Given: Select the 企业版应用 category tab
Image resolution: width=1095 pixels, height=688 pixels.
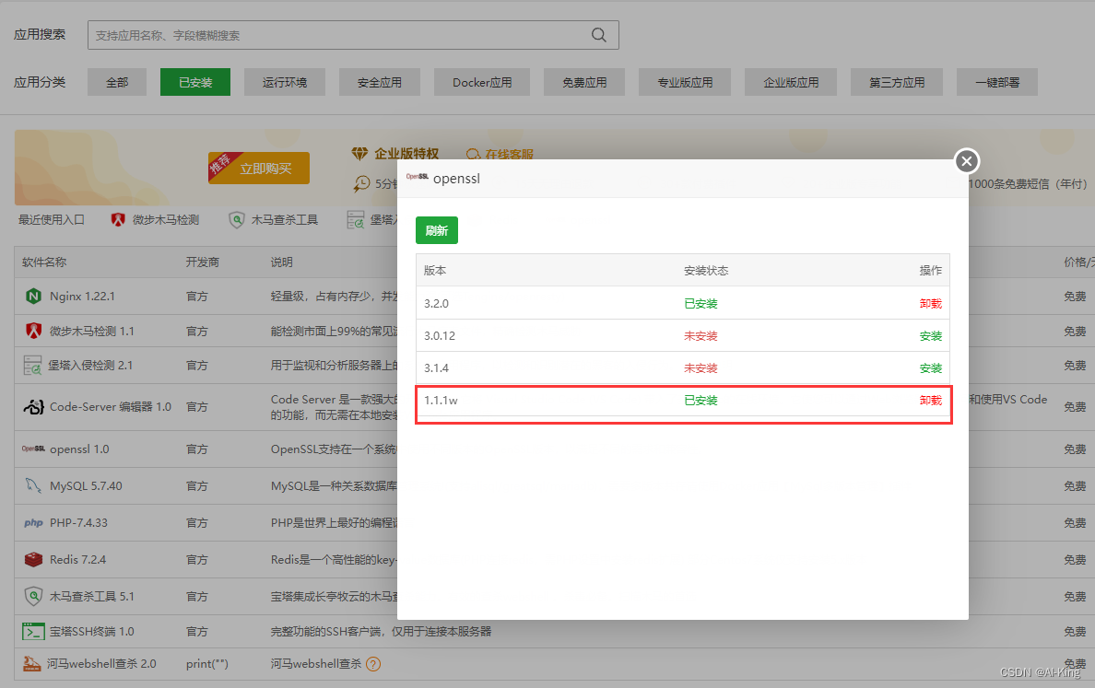Looking at the screenshot, I should pyautogui.click(x=791, y=82).
